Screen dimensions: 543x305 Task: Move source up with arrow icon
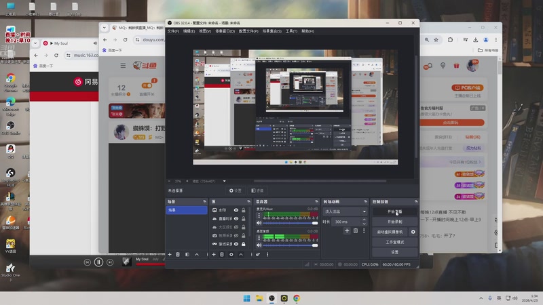coord(241,255)
